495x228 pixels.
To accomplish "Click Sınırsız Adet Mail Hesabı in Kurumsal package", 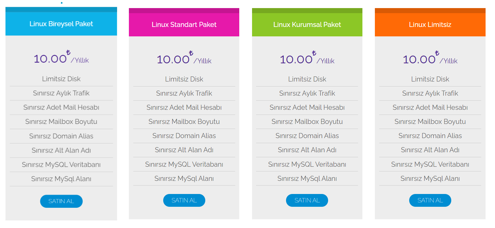I will (307, 107).
